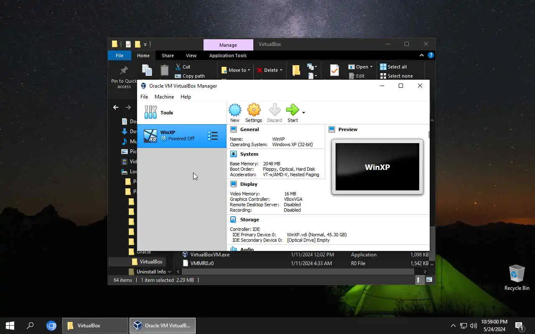The height and width of the screenshot is (334, 535).
Task: Switch to Explorer View tab
Action: 191,56
